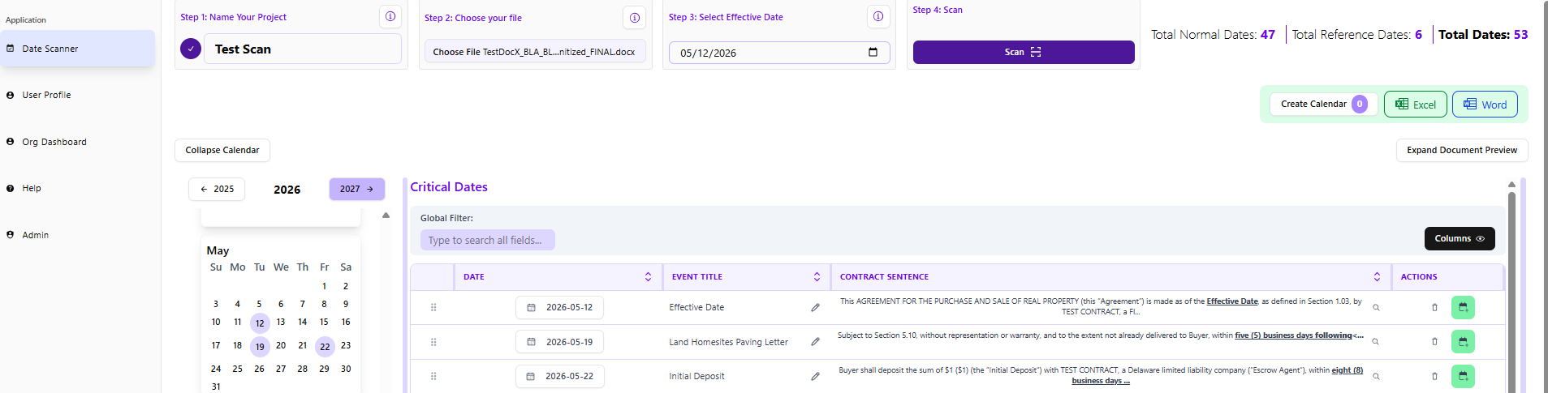Start the Scan
This screenshot has width=1548, height=393.
pos(1024,52)
